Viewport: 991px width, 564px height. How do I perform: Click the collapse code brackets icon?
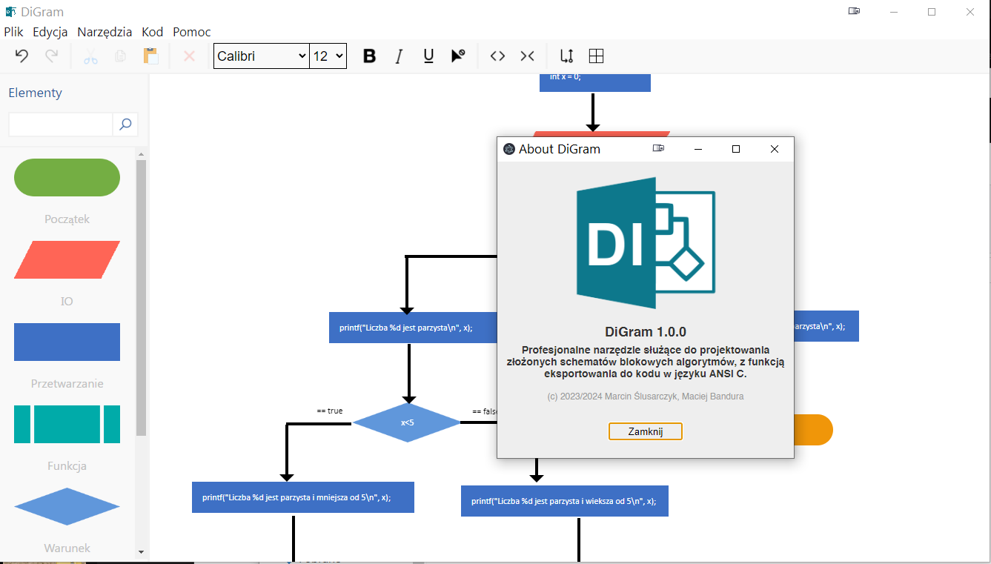tap(527, 56)
